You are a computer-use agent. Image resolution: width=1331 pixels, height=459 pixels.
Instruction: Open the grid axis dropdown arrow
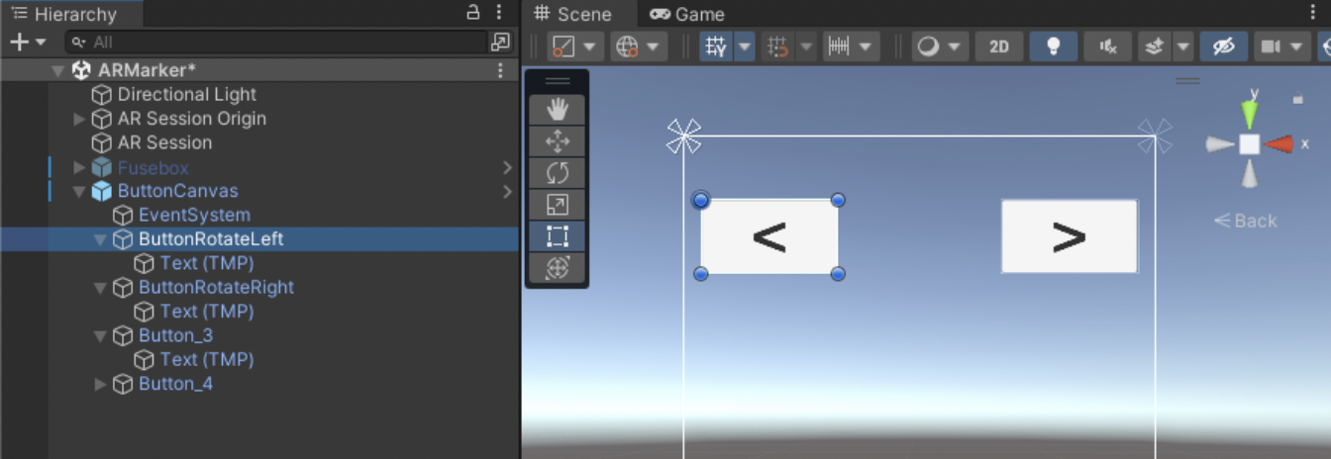coord(744,46)
